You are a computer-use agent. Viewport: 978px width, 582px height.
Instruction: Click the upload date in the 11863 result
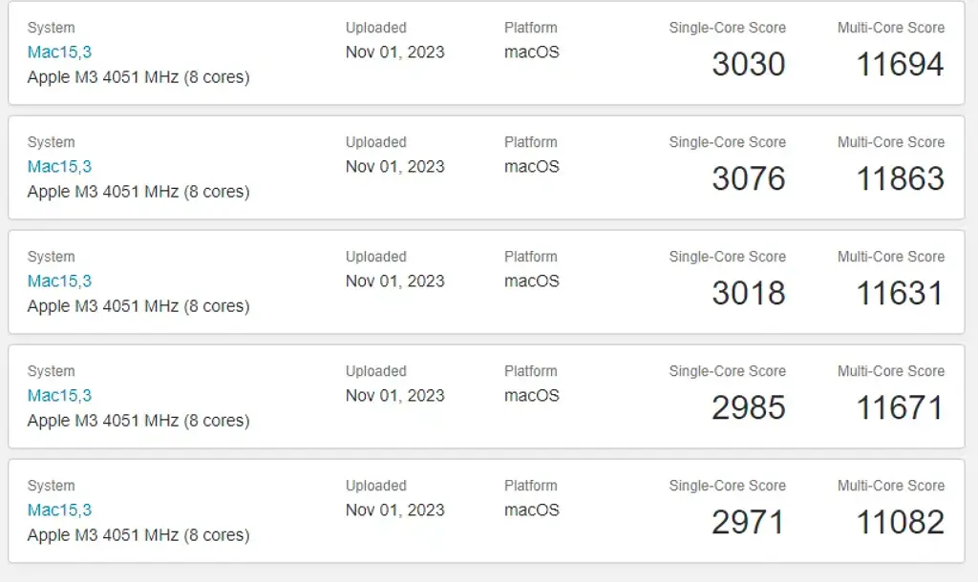point(394,167)
